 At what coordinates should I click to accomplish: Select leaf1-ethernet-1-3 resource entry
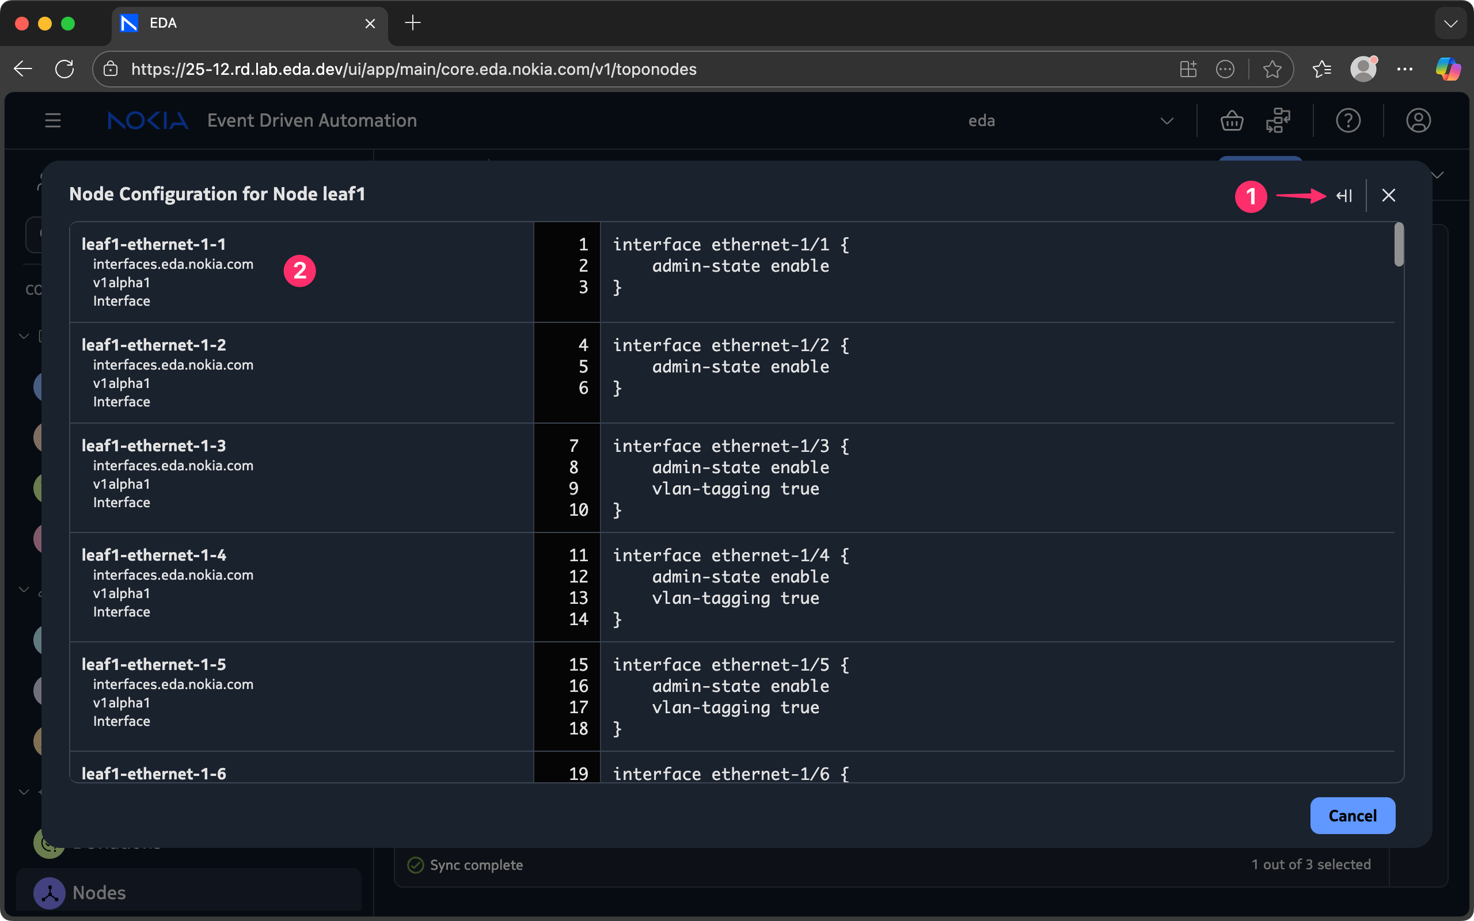pyautogui.click(x=154, y=446)
